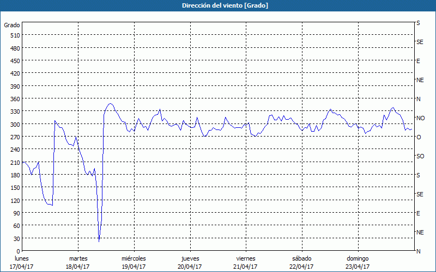Click the topmost 'S' compass label on the right axis

[418, 23]
